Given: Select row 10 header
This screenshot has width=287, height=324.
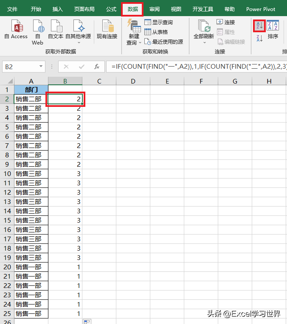Looking at the screenshot, I should tap(7, 173).
